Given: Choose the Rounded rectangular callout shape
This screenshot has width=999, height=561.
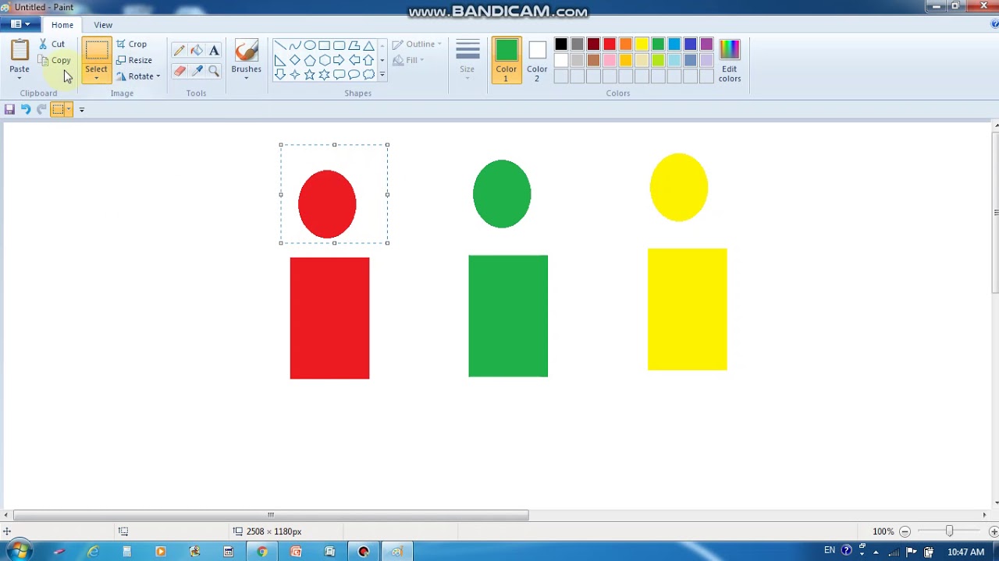Looking at the screenshot, I should pos(340,75).
